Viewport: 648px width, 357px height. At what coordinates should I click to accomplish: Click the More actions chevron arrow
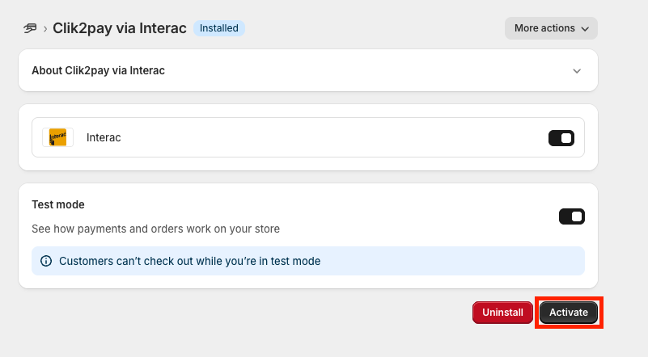[585, 29]
